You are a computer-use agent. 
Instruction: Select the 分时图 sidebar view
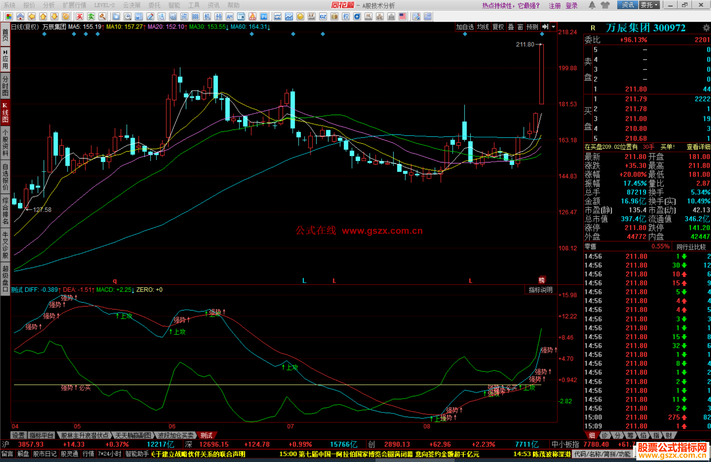(x=5, y=86)
